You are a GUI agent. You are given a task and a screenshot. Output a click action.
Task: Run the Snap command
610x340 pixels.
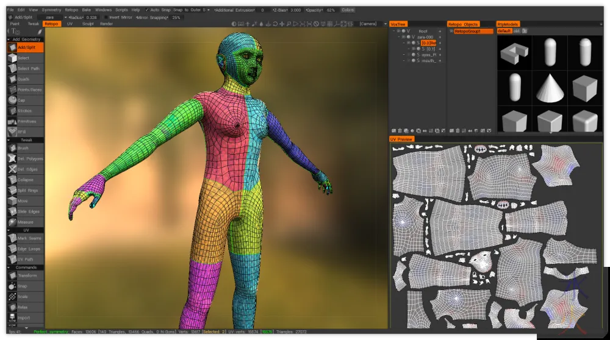25,286
